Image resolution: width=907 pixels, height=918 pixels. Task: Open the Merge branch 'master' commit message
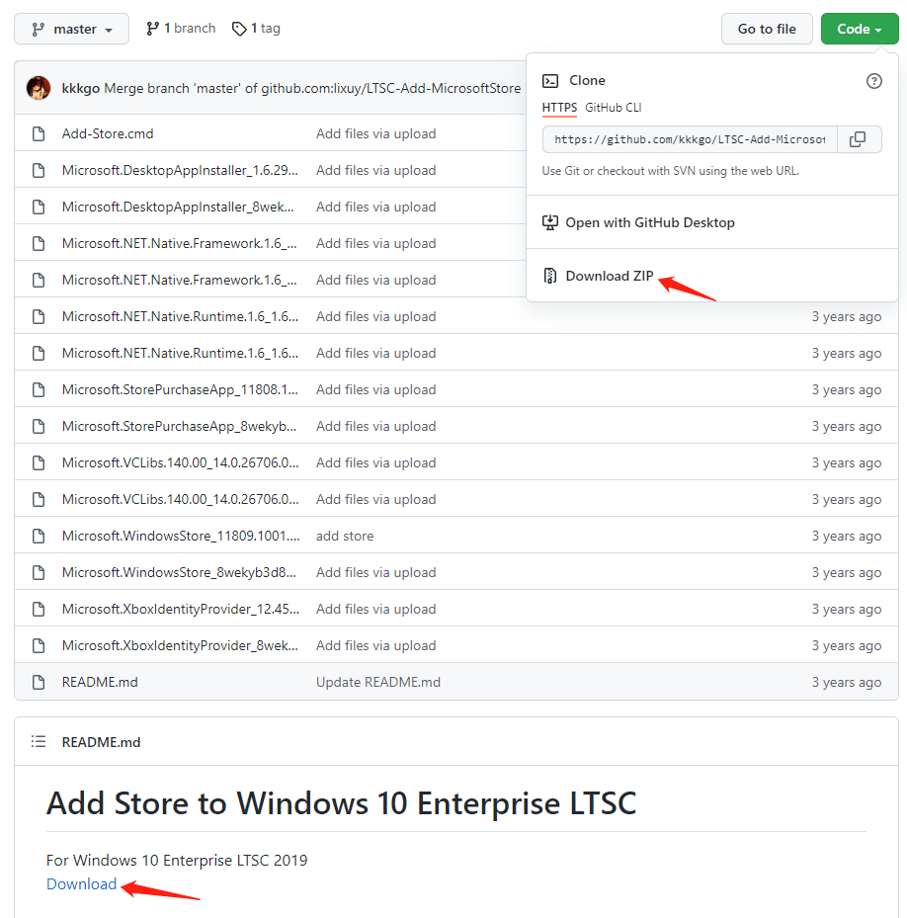coord(312,88)
